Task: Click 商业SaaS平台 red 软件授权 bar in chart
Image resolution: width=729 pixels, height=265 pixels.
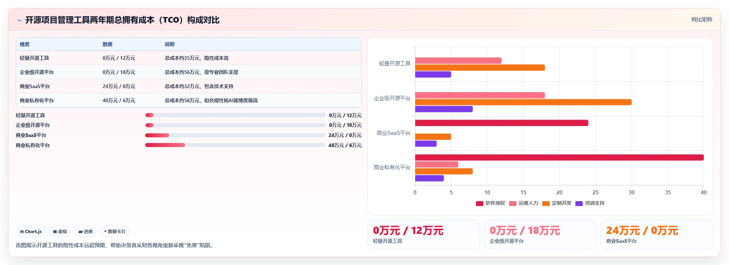Action: 501,123
